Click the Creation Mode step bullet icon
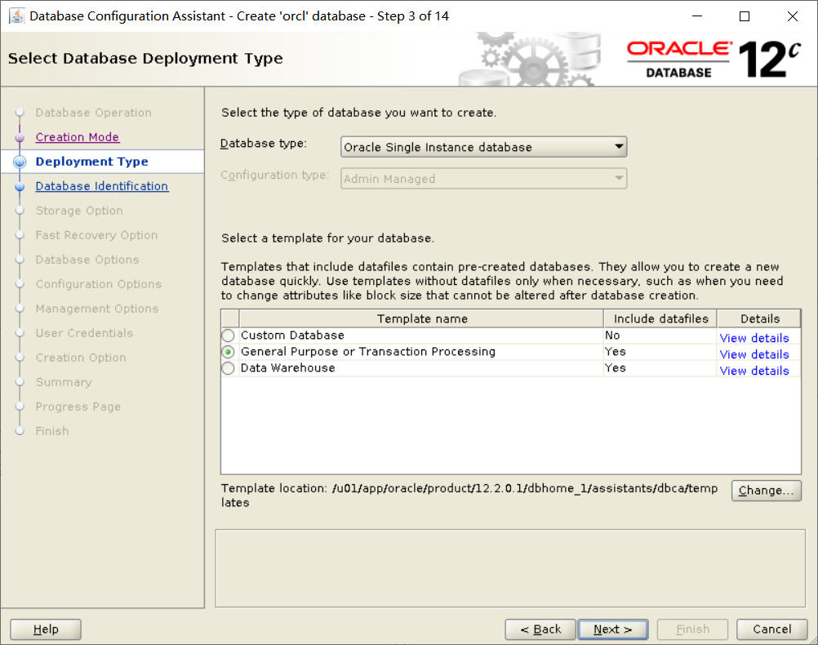818x645 pixels. [19, 136]
